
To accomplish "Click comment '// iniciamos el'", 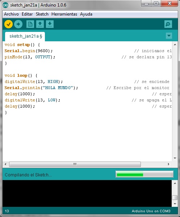I will [153, 51].
